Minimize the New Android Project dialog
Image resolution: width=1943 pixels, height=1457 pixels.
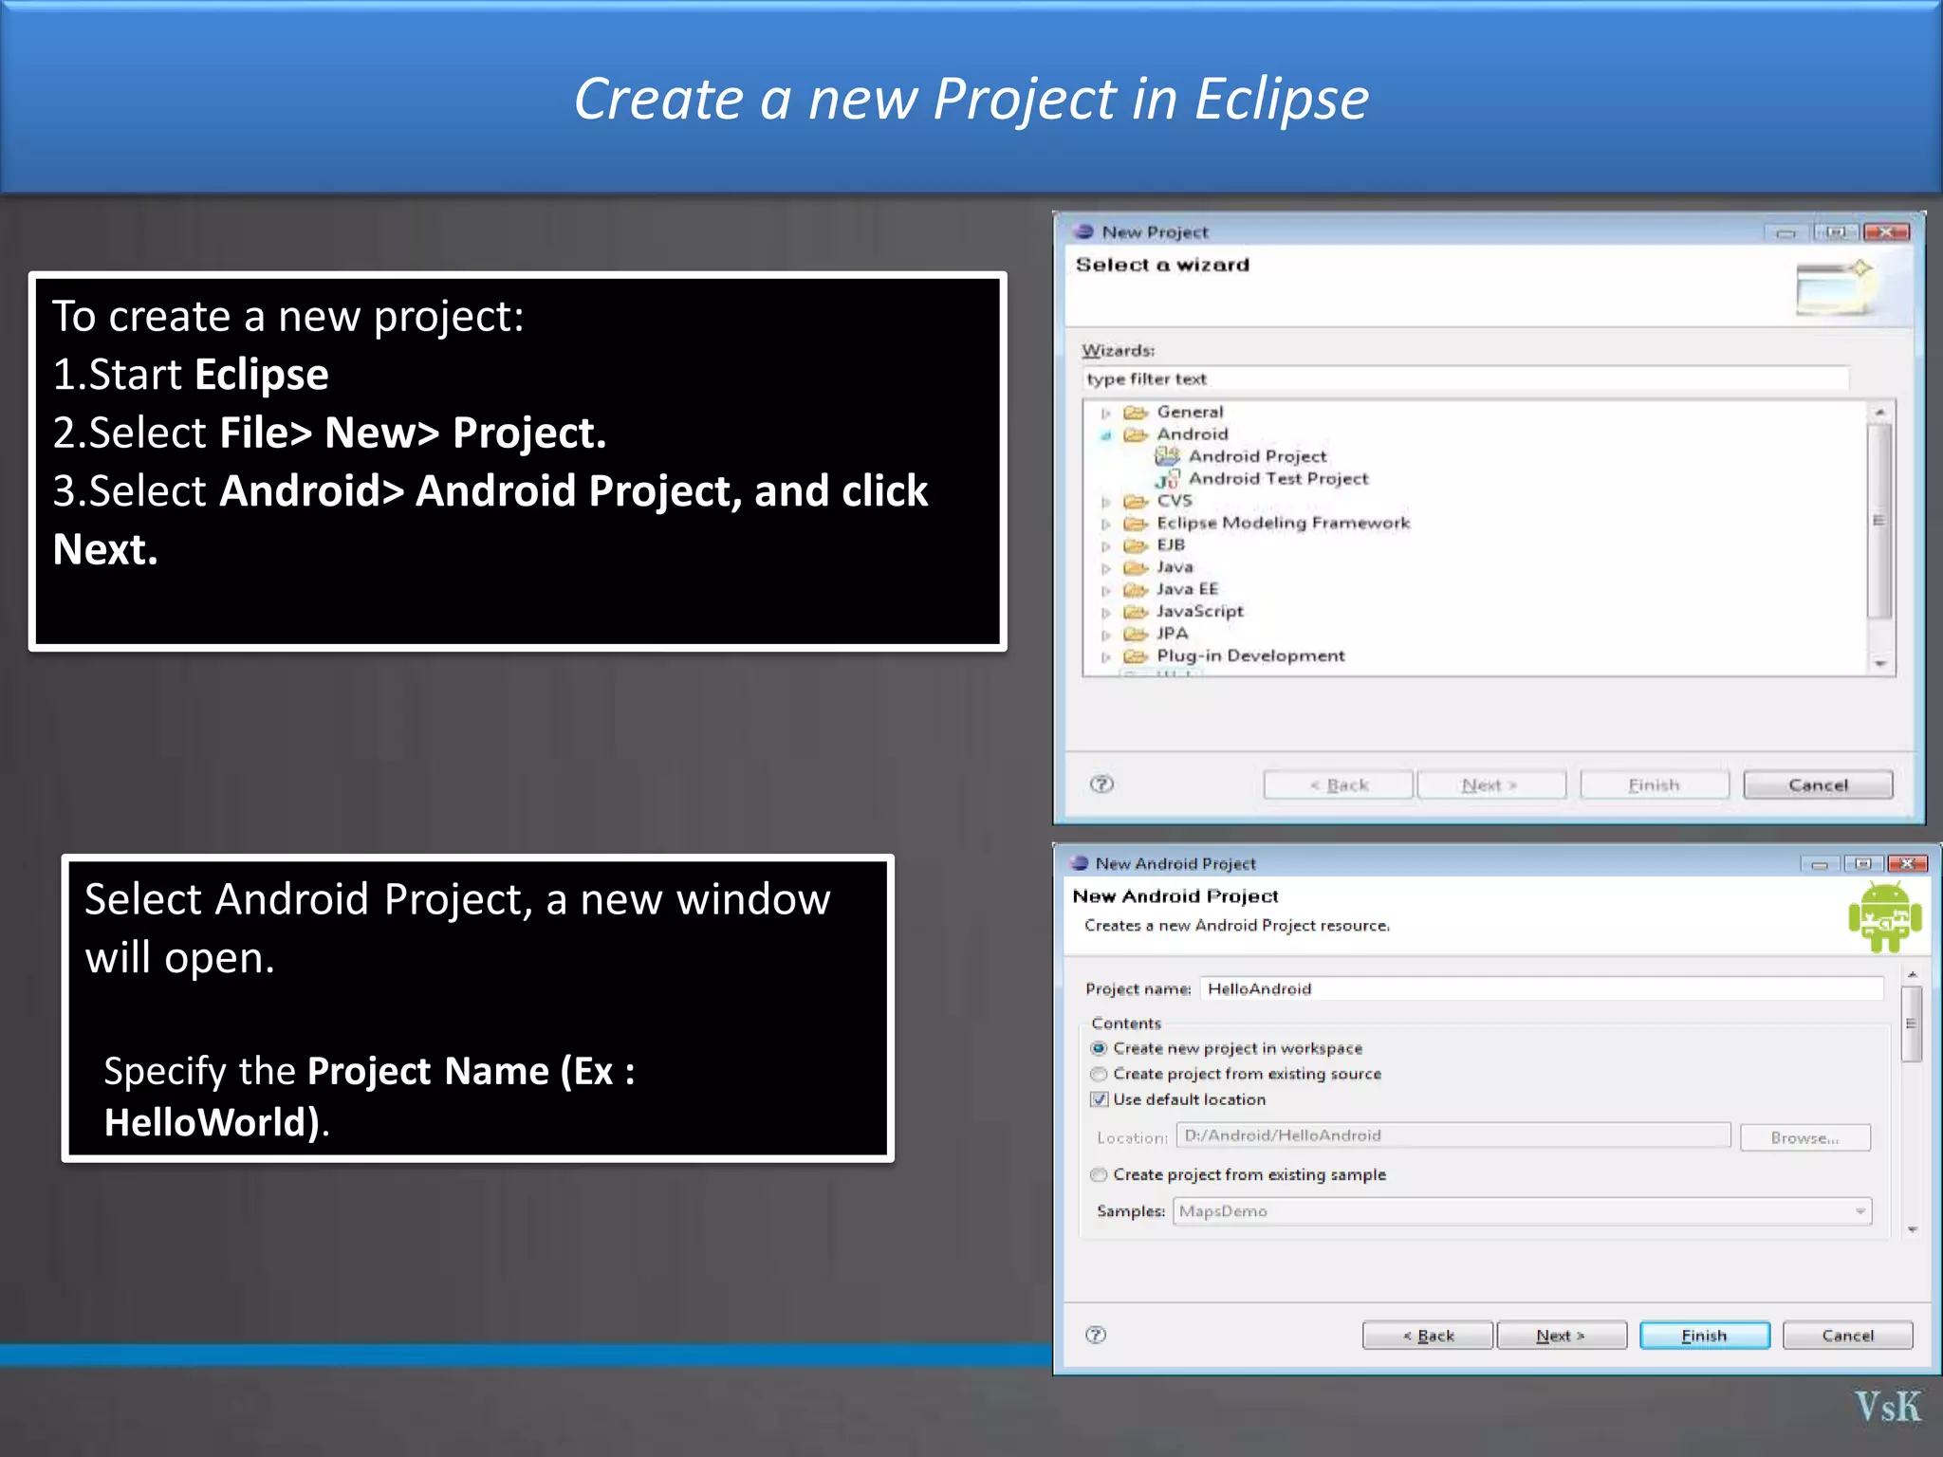tap(1820, 864)
